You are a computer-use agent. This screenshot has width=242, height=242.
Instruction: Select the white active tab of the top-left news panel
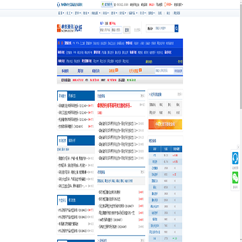pyautogui.click(x=63, y=96)
